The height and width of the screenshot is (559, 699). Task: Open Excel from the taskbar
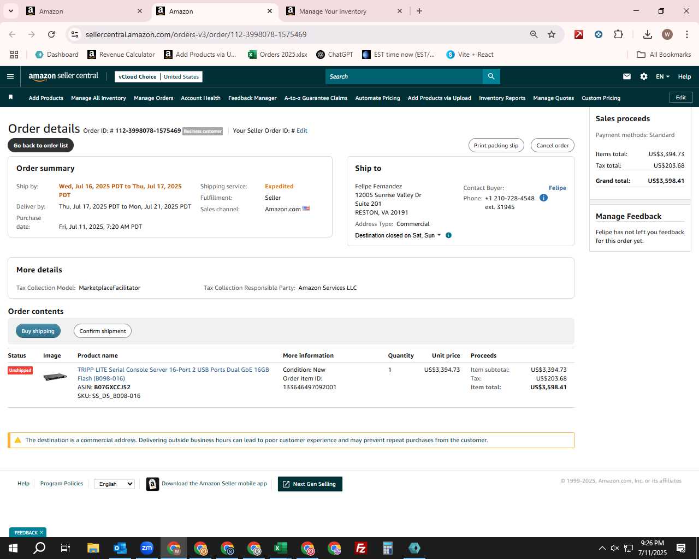pos(281,548)
